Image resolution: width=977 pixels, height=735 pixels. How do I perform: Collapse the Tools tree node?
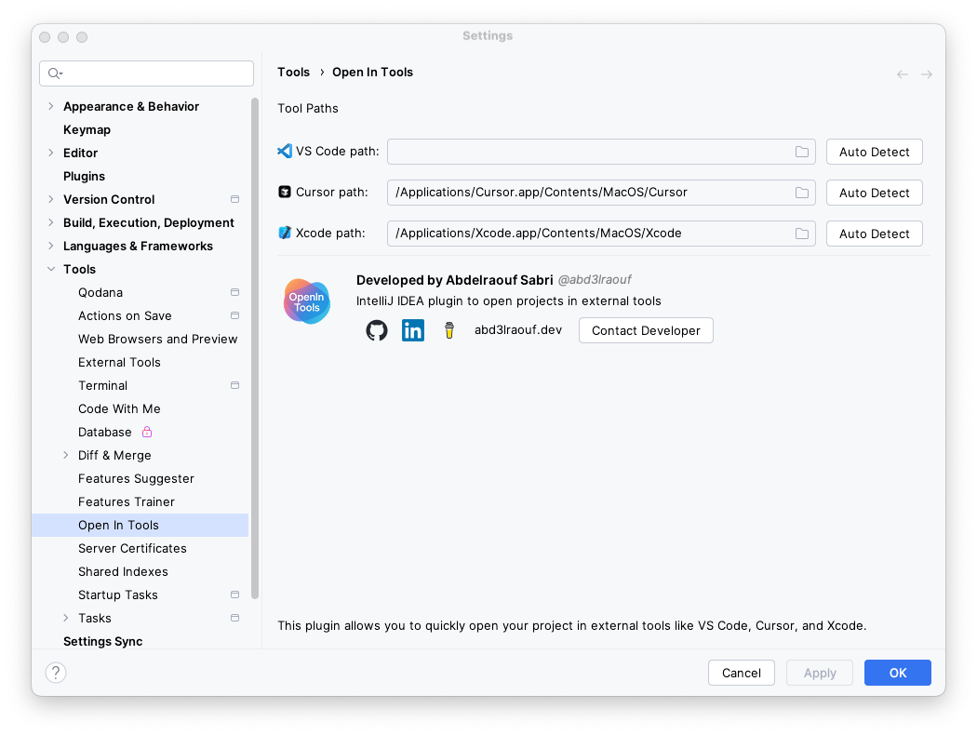[x=50, y=269]
